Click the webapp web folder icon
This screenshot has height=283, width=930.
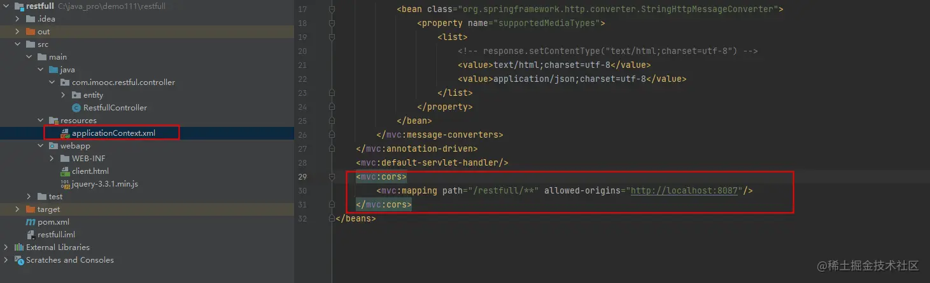coord(53,146)
